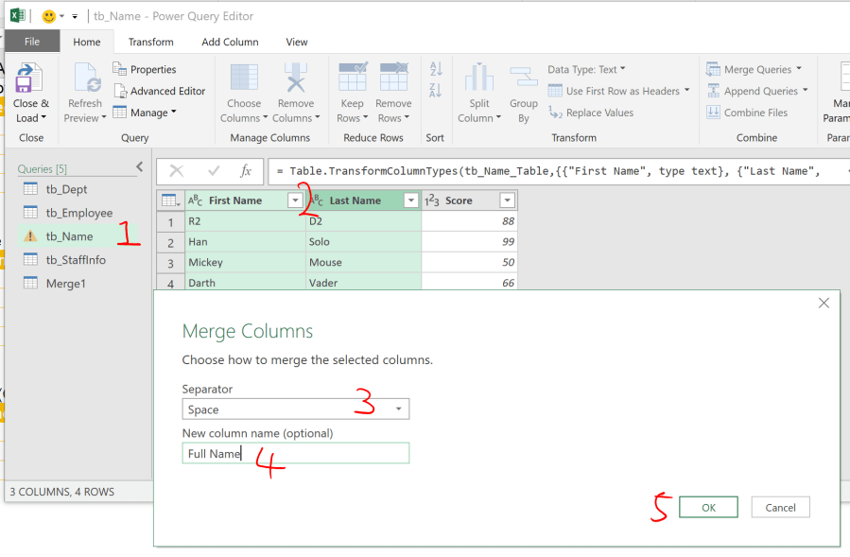Image resolution: width=850 pixels, height=557 pixels.
Task: Click the Keep Rows icon
Action: 352,79
